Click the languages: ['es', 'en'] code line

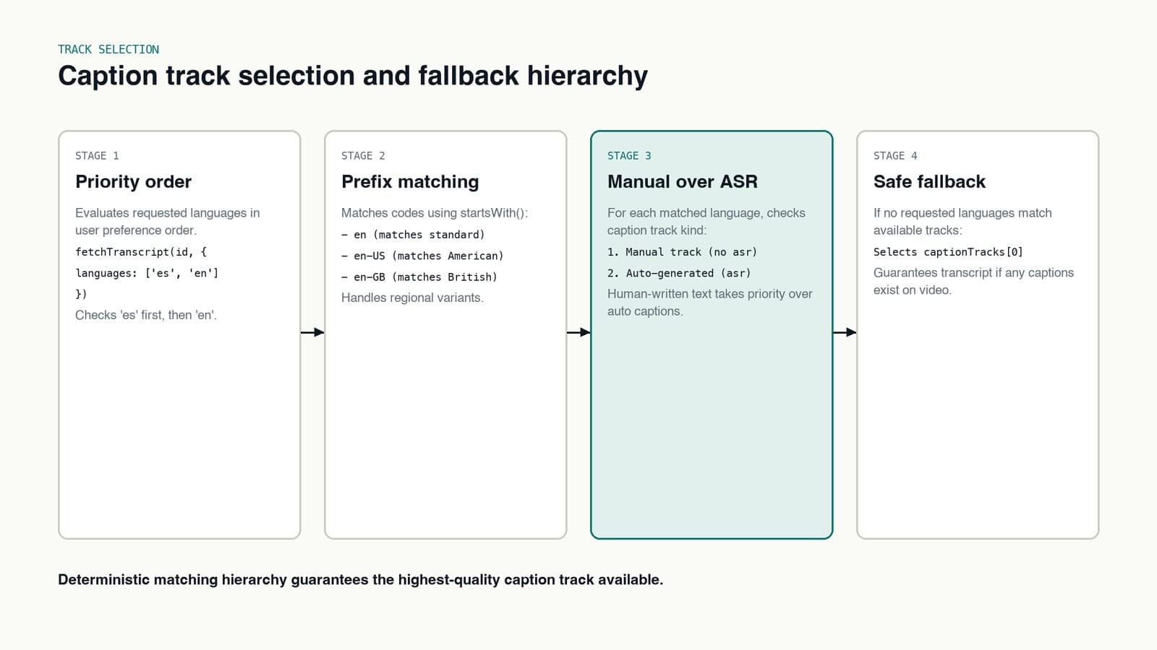[x=147, y=273]
